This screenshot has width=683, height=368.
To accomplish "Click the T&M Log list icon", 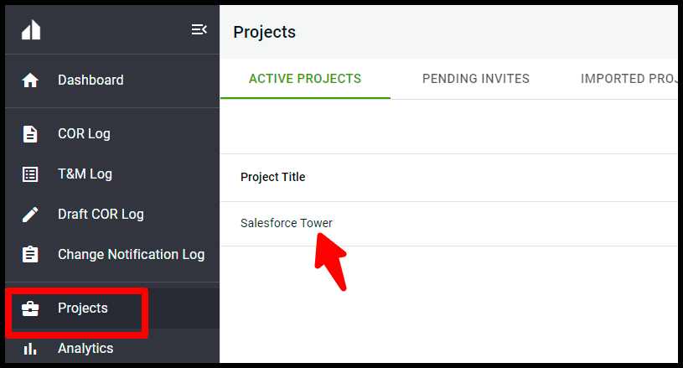I will (x=30, y=174).
